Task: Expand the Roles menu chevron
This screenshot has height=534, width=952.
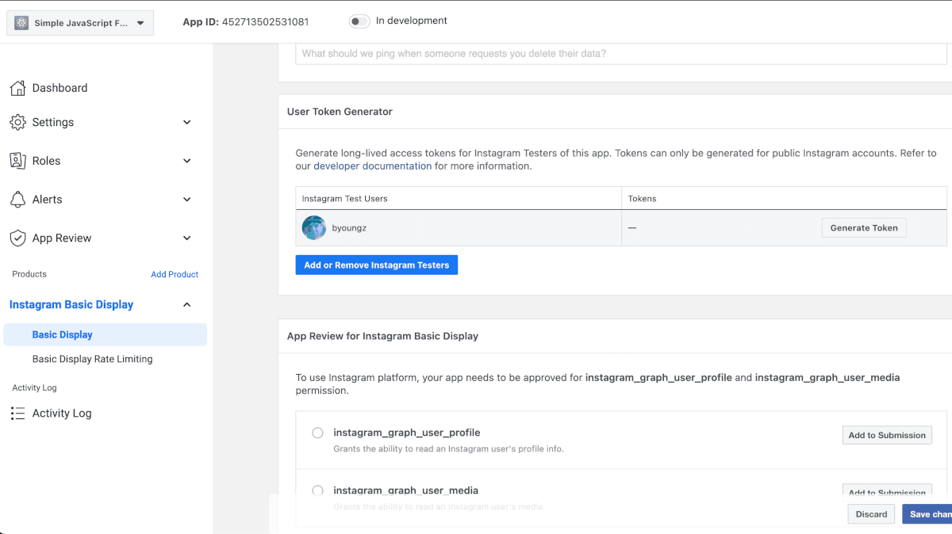Action: click(187, 161)
